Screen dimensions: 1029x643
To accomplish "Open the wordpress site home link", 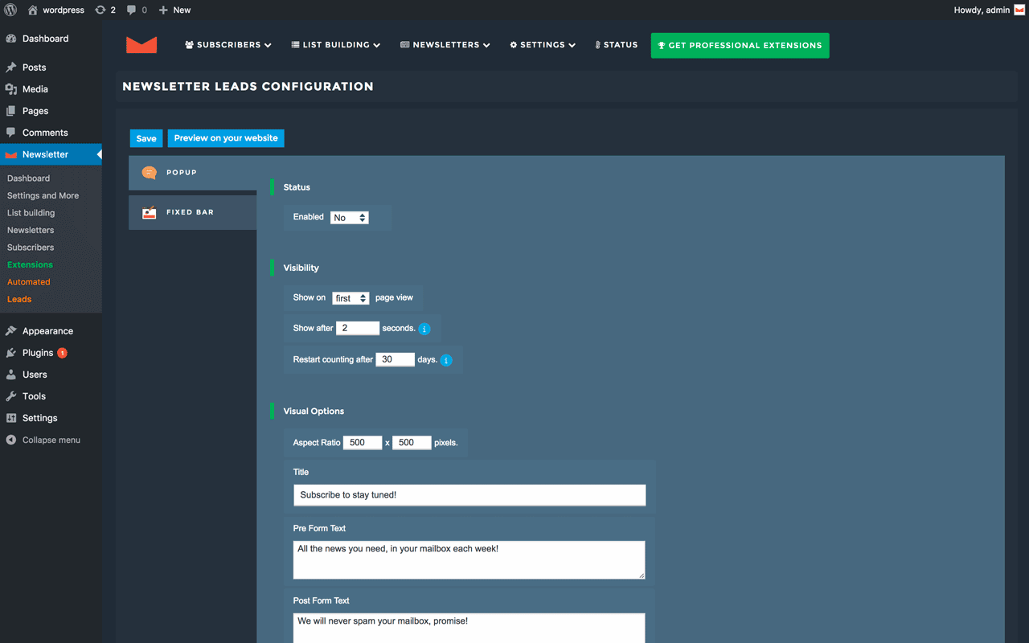I will (x=55, y=10).
